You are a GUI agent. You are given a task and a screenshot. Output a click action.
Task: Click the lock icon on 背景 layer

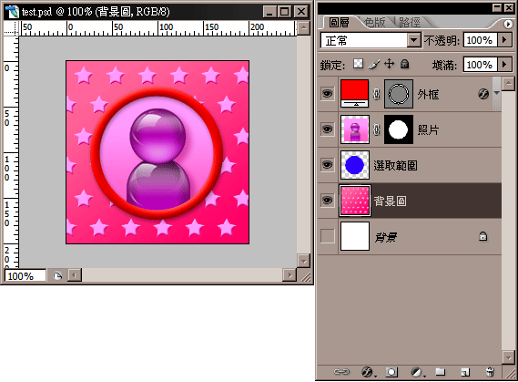(483, 236)
